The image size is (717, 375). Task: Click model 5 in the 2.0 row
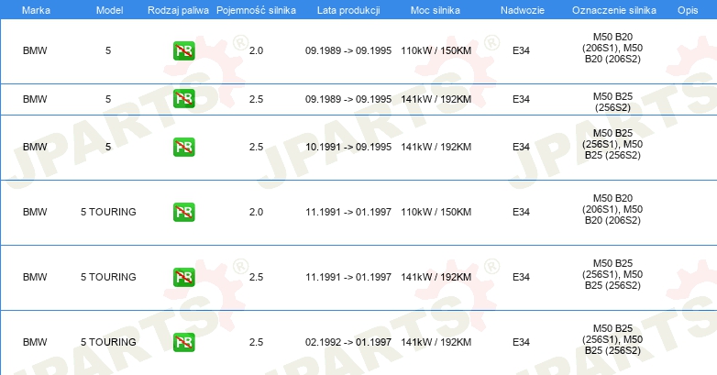108,50
